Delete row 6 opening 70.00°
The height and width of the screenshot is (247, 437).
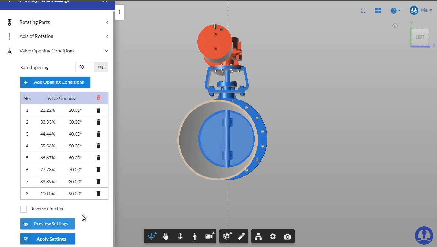pyautogui.click(x=99, y=170)
